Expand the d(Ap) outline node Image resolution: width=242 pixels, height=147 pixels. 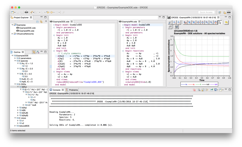coord(18,108)
